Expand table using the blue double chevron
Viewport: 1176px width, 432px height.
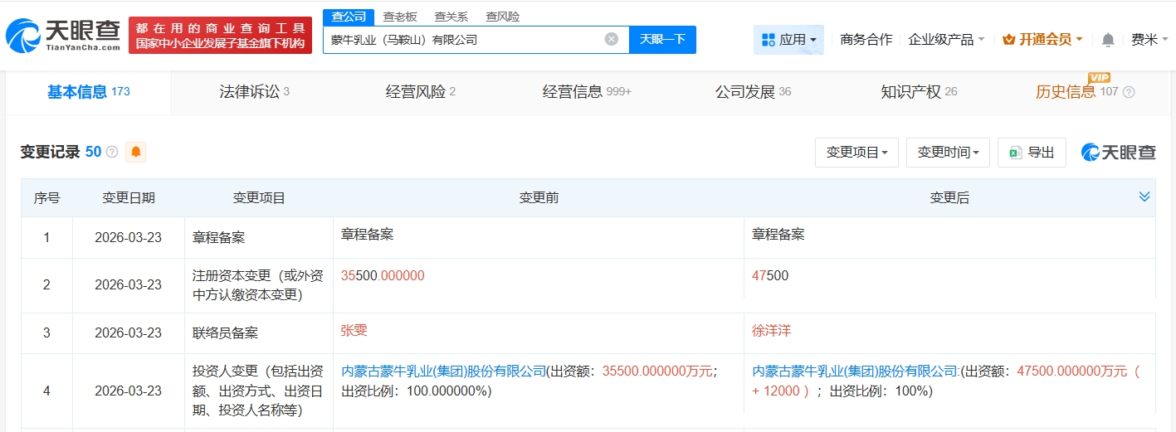1144,197
